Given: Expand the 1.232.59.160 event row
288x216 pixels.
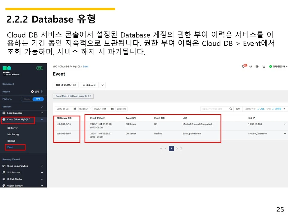Looking at the screenshot, I should coord(285,124).
